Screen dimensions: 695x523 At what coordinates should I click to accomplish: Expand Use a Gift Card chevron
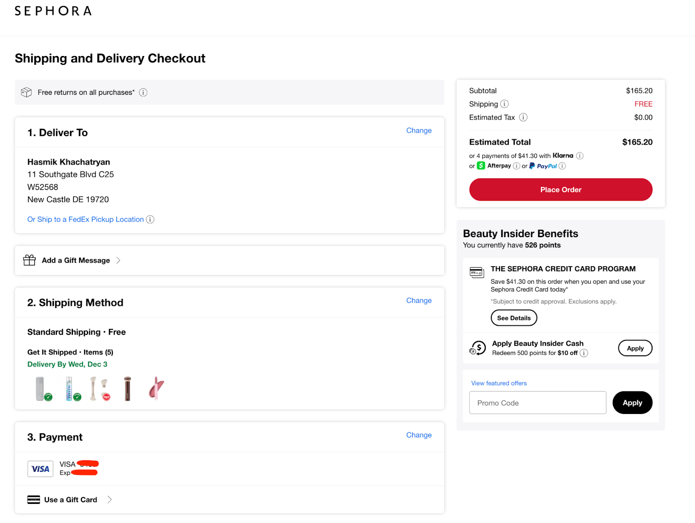(x=109, y=500)
